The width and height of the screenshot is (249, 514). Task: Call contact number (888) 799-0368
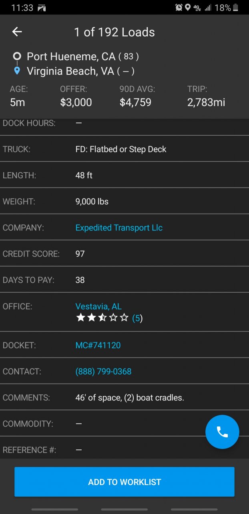coord(103,371)
